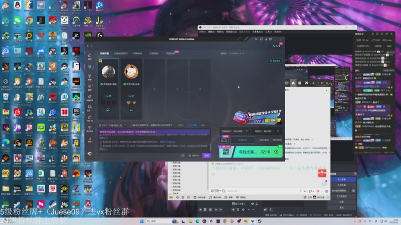
Task: Open the Arena tab tagged NEW
Action: 170,53
